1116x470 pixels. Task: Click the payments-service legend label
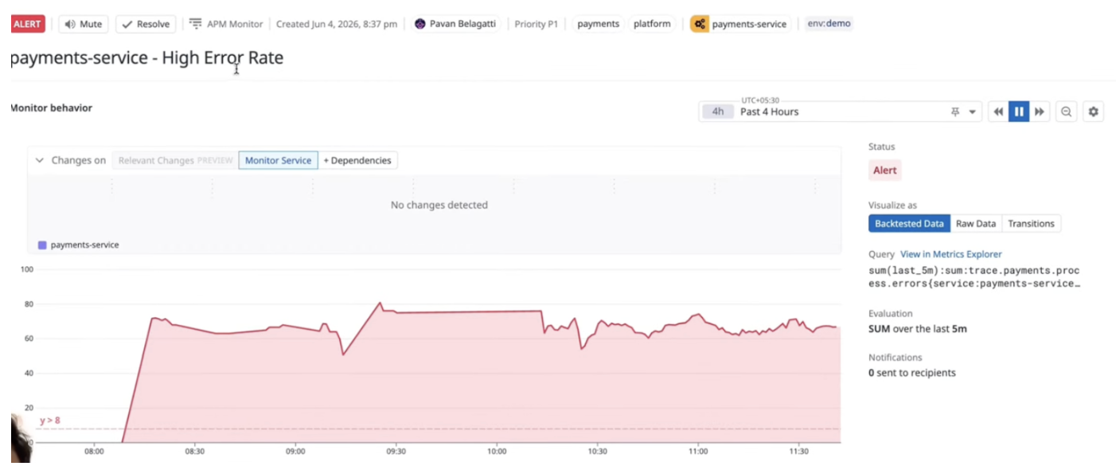(84, 245)
